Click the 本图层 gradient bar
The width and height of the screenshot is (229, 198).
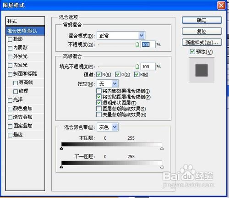[112, 144]
